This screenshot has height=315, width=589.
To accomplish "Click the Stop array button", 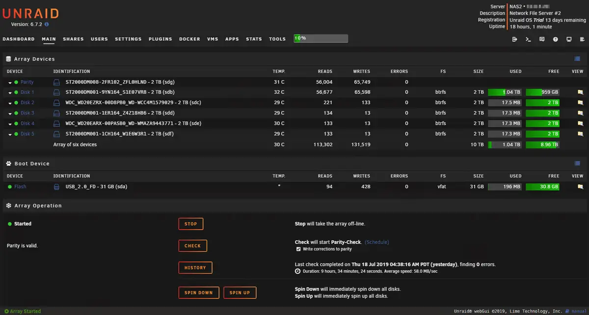I will coord(190,224).
